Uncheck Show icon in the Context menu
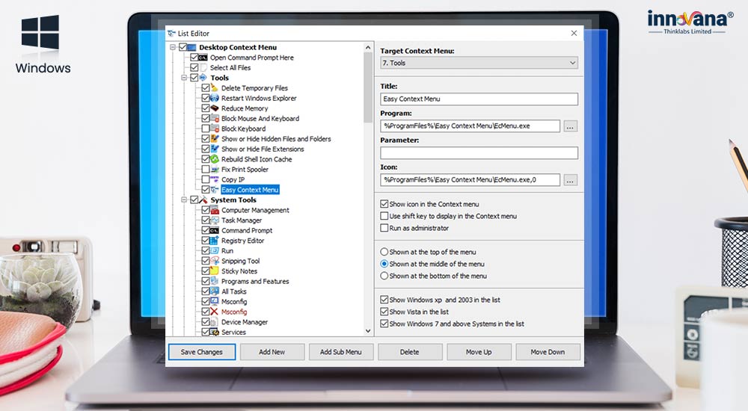The height and width of the screenshot is (411, 748). (x=384, y=203)
